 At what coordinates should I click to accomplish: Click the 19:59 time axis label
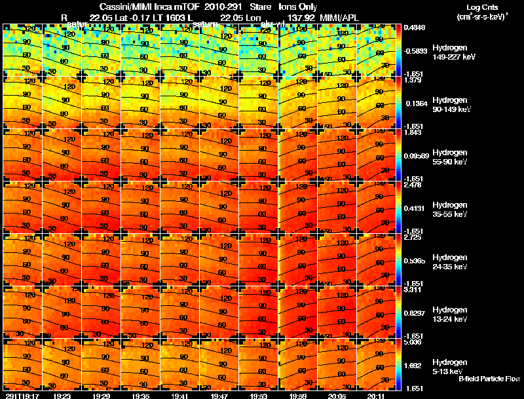point(298,396)
